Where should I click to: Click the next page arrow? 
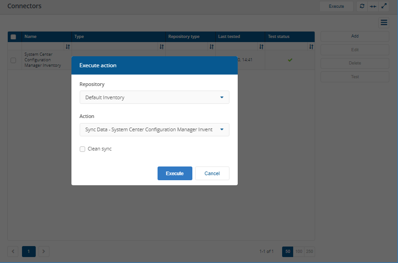pos(44,252)
